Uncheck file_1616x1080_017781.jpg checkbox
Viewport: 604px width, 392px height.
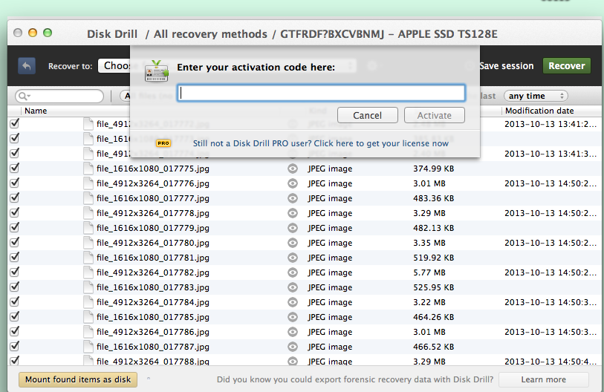coord(15,257)
